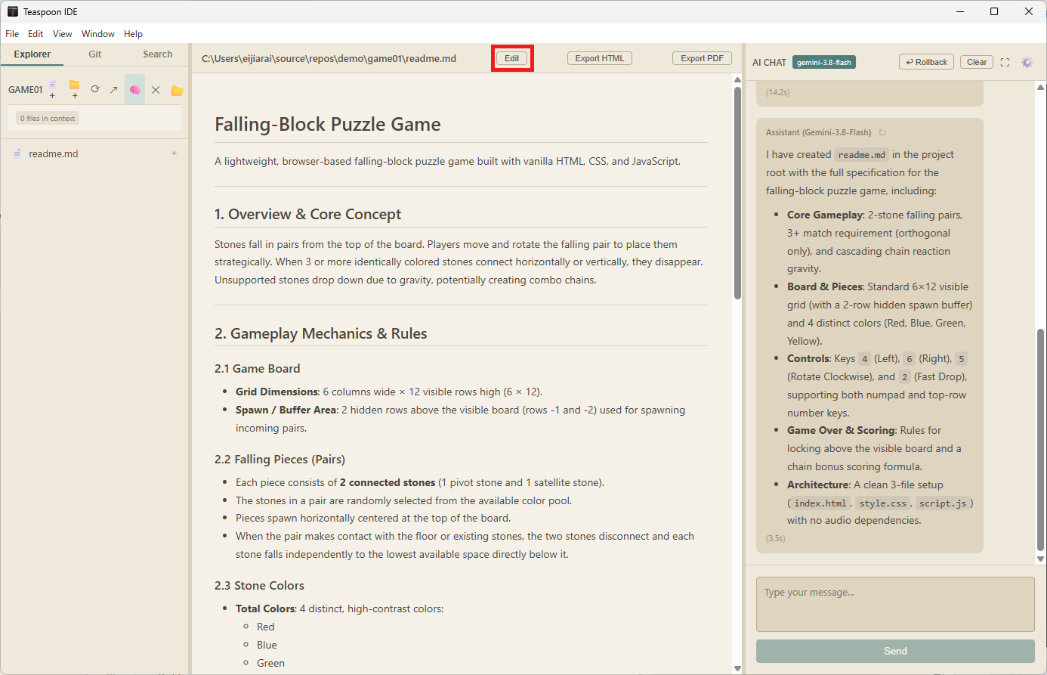The height and width of the screenshot is (675, 1047).
Task: Click the New File icon beside GAME01
Action: tap(52, 89)
